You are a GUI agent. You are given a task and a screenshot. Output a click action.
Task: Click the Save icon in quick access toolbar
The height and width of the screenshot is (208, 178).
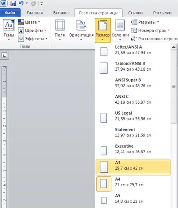coord(13,3)
